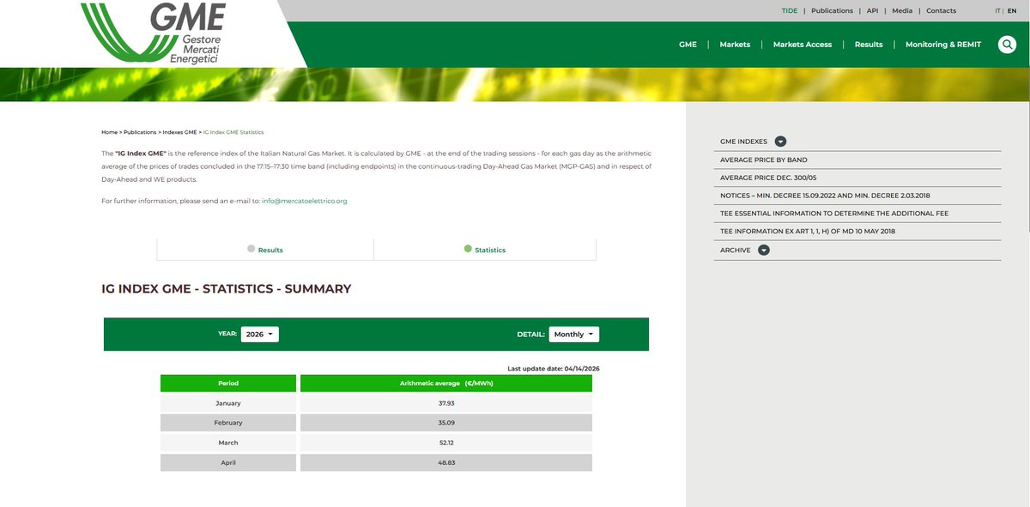Screen dimensions: 1030x507
Task: Switch to the Statistics tab
Action: point(485,250)
